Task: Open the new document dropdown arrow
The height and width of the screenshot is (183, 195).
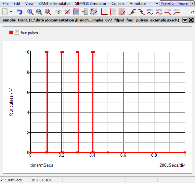Action: tap(11, 12)
